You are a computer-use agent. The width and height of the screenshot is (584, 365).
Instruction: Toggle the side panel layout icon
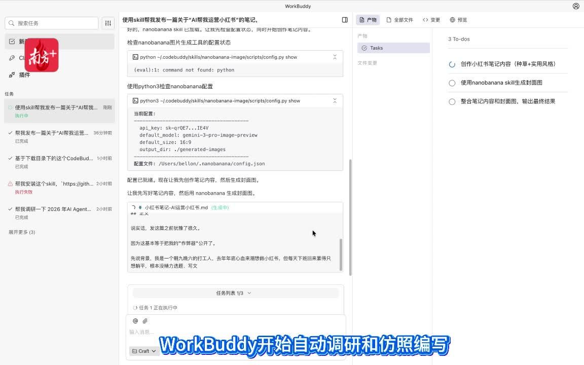[x=345, y=20]
